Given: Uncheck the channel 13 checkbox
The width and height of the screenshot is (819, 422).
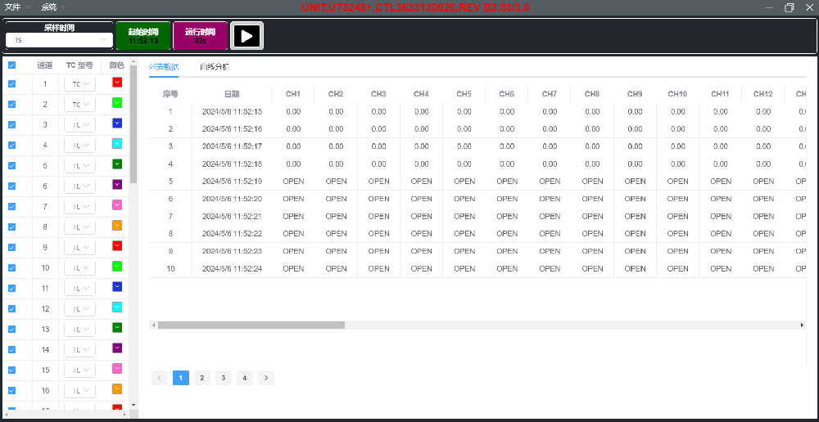Looking at the screenshot, I should 11,329.
